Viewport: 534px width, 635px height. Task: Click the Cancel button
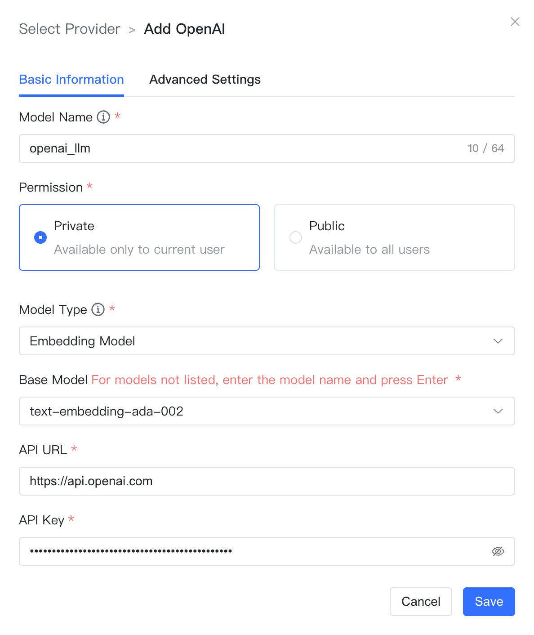[x=421, y=602]
